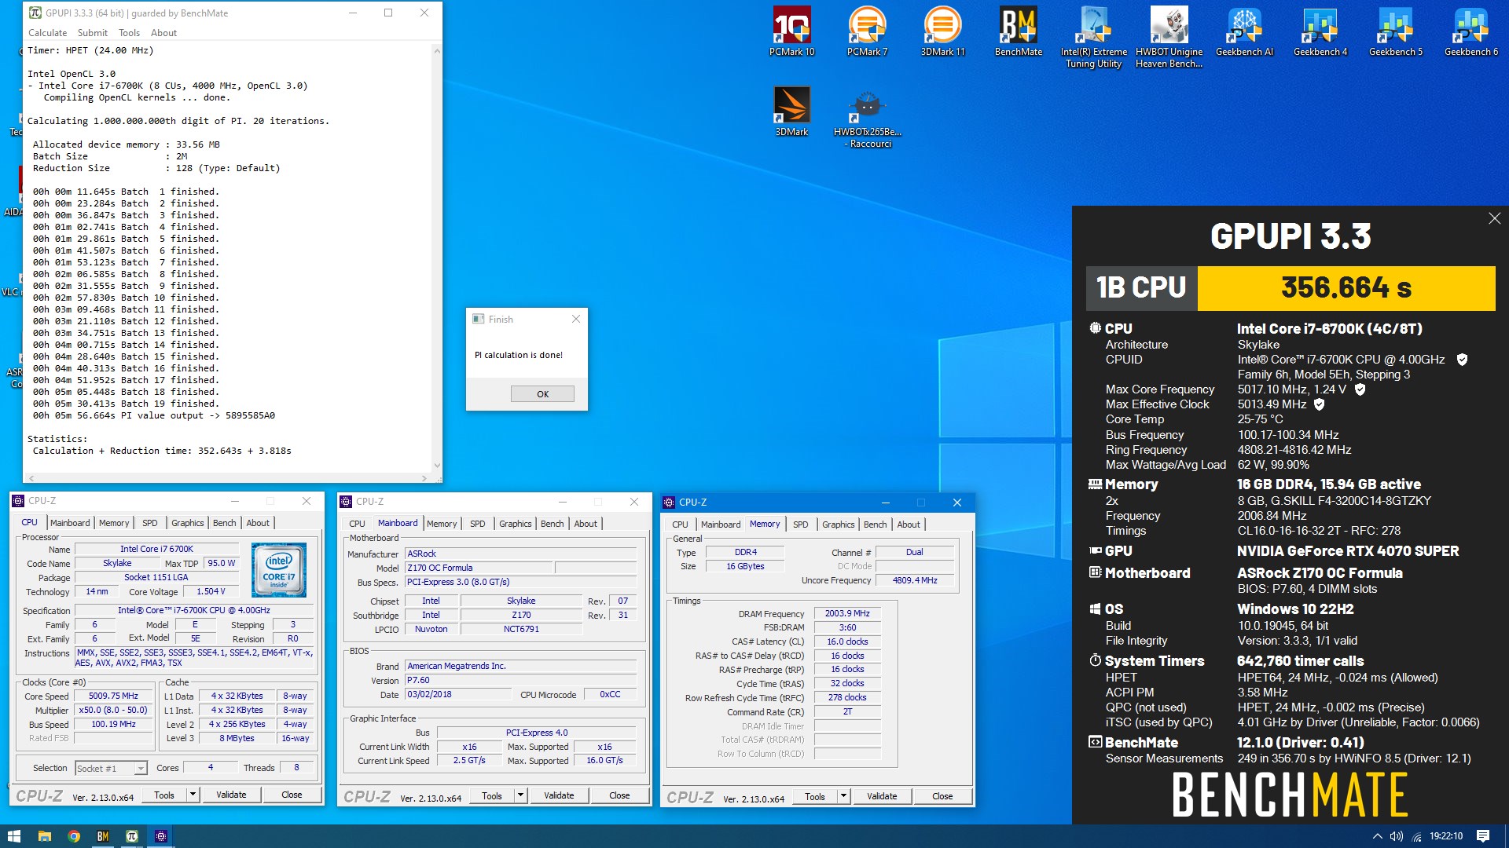
Task: Open the Calculate menu in GPUPI
Action: pos(47,33)
